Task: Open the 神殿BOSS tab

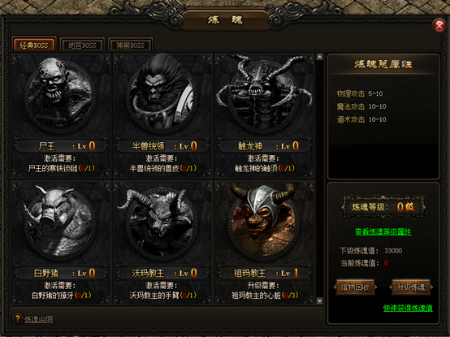Action: (x=130, y=45)
